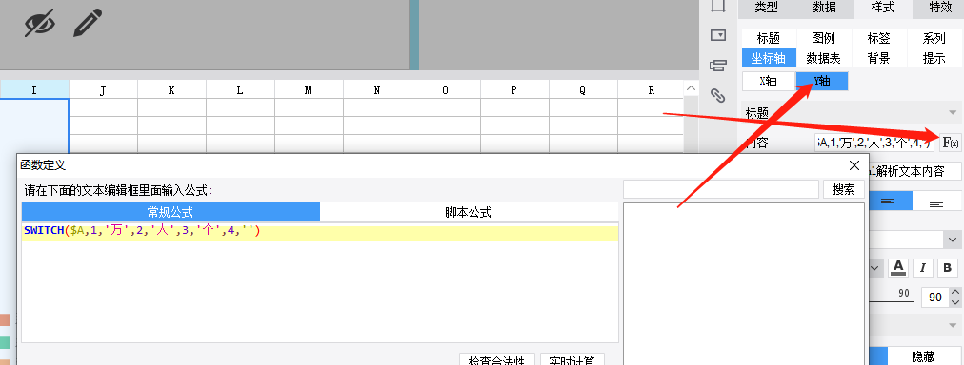The height and width of the screenshot is (365, 964).
Task: Select the 系列 style sub-tab
Action: [x=934, y=39]
